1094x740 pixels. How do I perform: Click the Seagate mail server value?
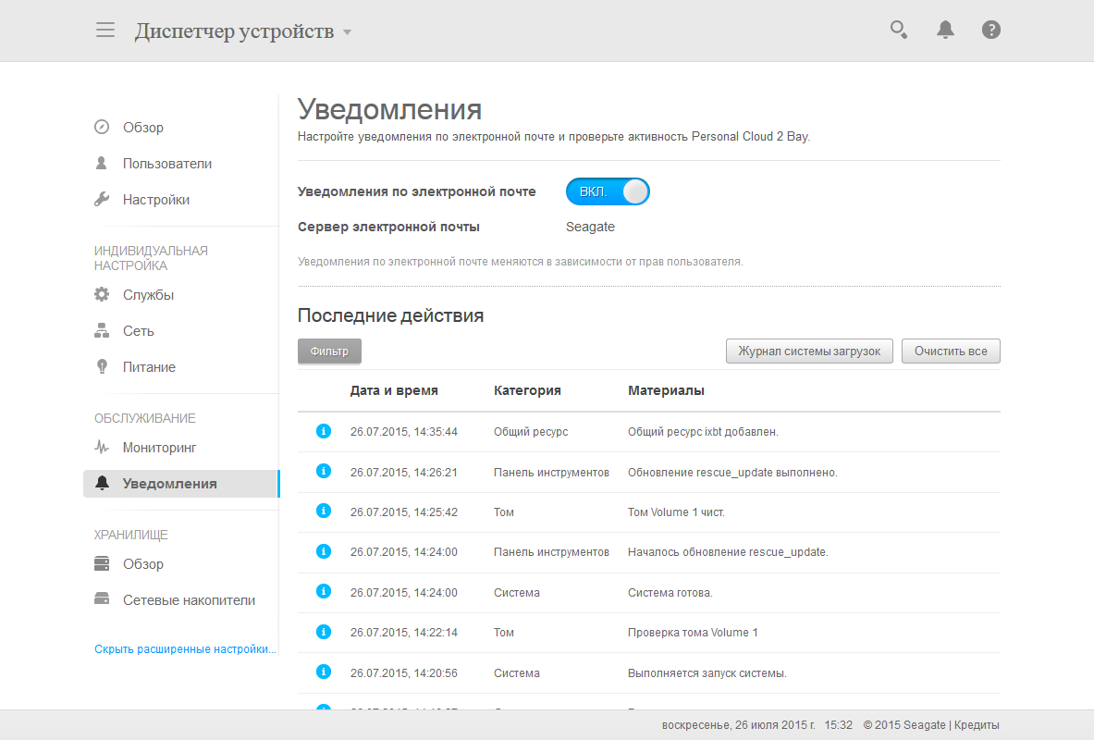[x=590, y=227]
